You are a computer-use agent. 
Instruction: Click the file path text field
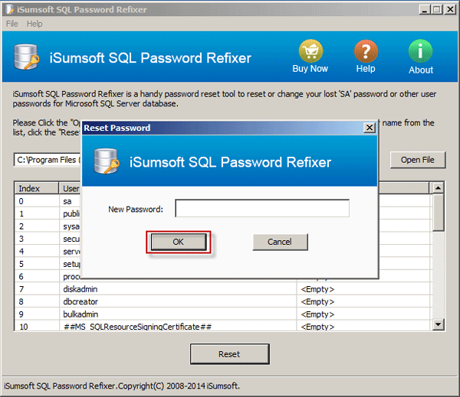46,160
